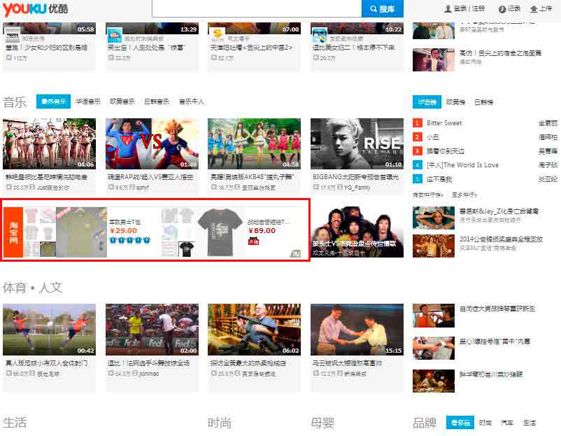Screen dimensions: 561x436
Task: Open the 超人VS赛亚人 RAP video title
Action: click(150, 177)
